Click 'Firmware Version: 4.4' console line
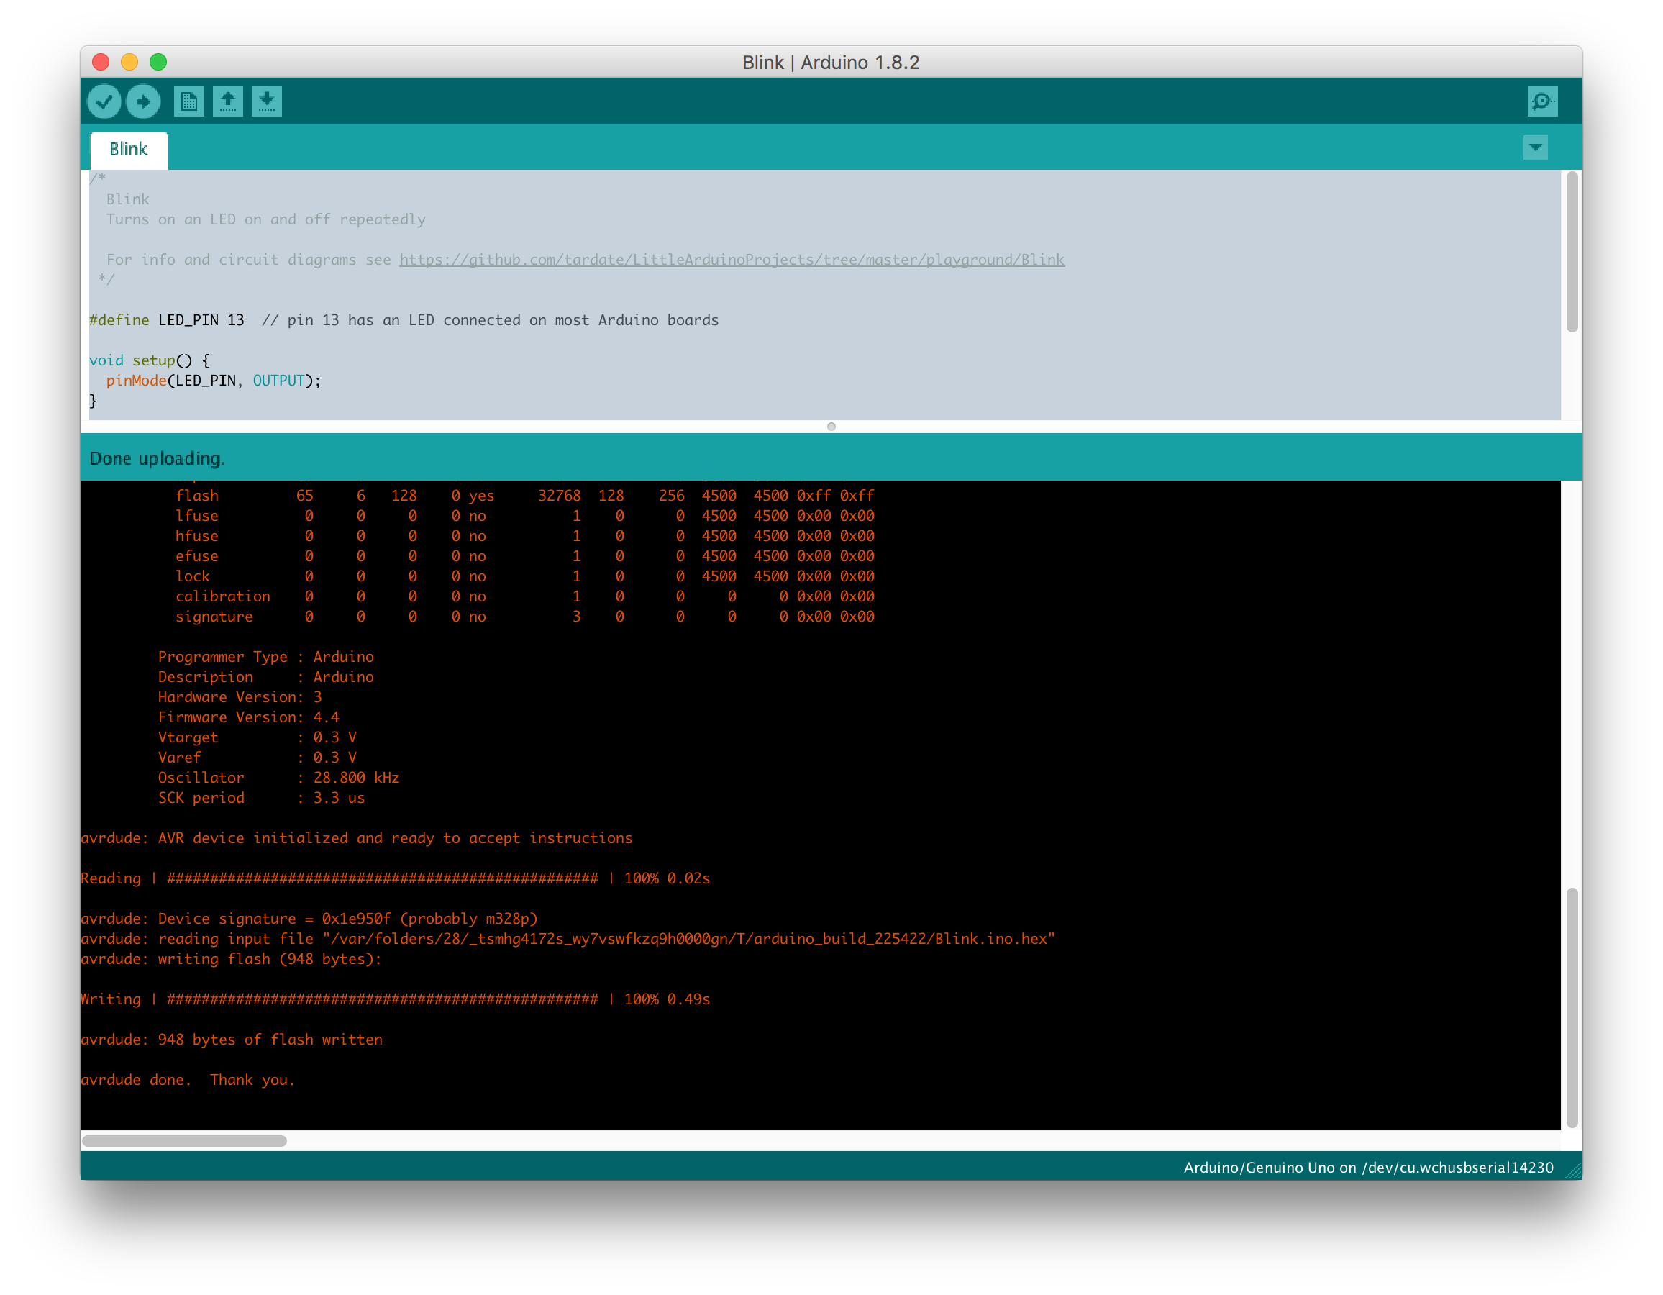 coord(249,717)
